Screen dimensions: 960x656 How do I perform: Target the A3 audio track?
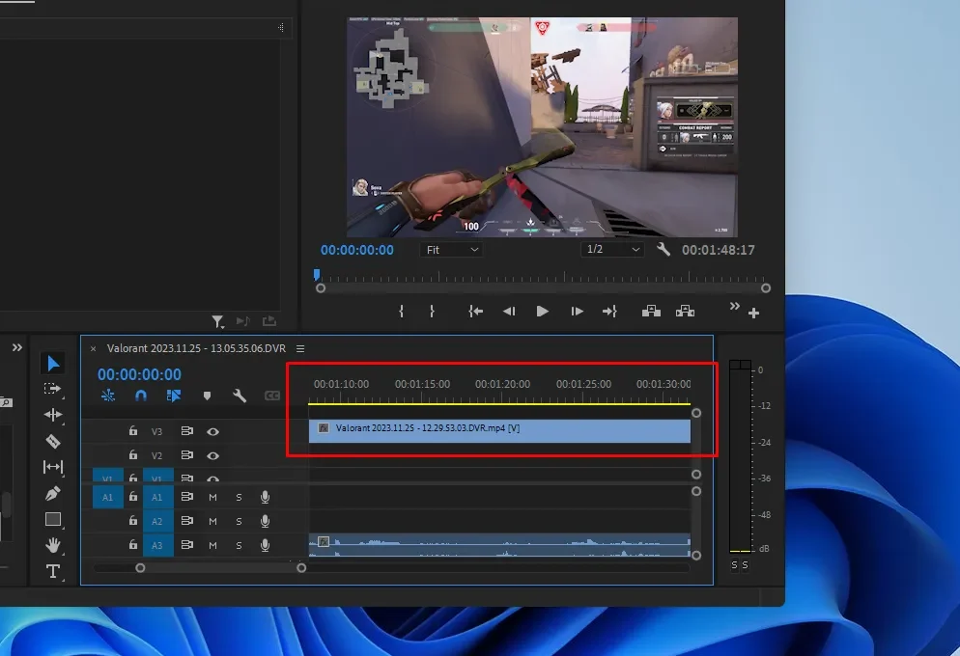(x=157, y=545)
